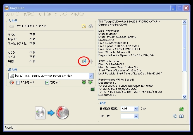Open the モード(M) menu
The height and width of the screenshot is (135, 193).
45,14
